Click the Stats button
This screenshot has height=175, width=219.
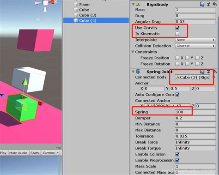click(35, 153)
